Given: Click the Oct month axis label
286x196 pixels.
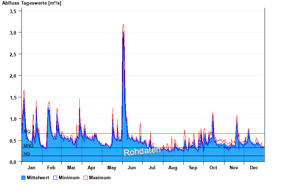Looking at the screenshot, I should (213, 168).
